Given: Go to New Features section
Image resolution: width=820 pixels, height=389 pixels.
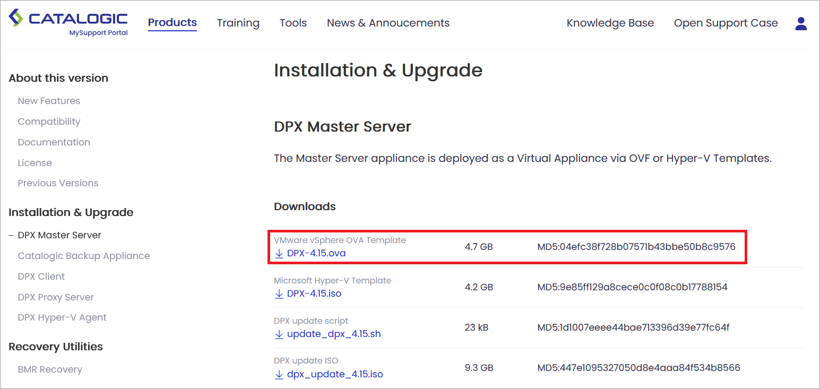Looking at the screenshot, I should click(x=49, y=101).
